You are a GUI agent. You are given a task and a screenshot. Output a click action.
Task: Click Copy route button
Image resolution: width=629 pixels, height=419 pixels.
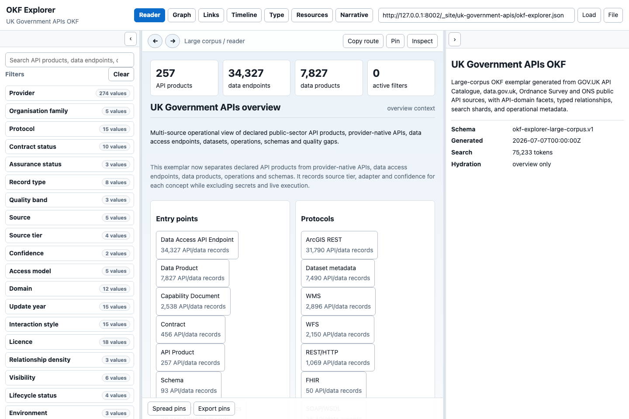363,41
